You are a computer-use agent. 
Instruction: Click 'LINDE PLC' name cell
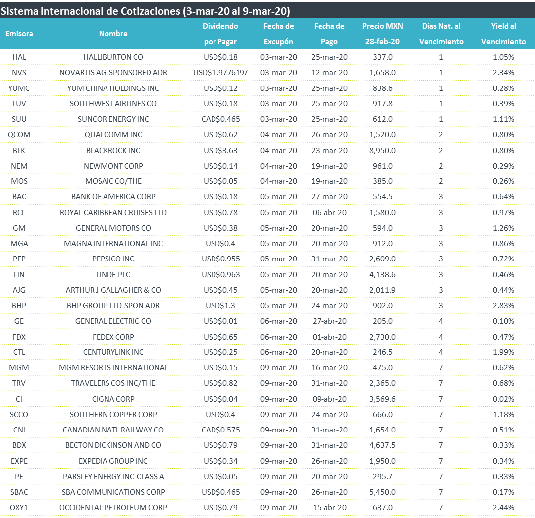click(x=113, y=275)
